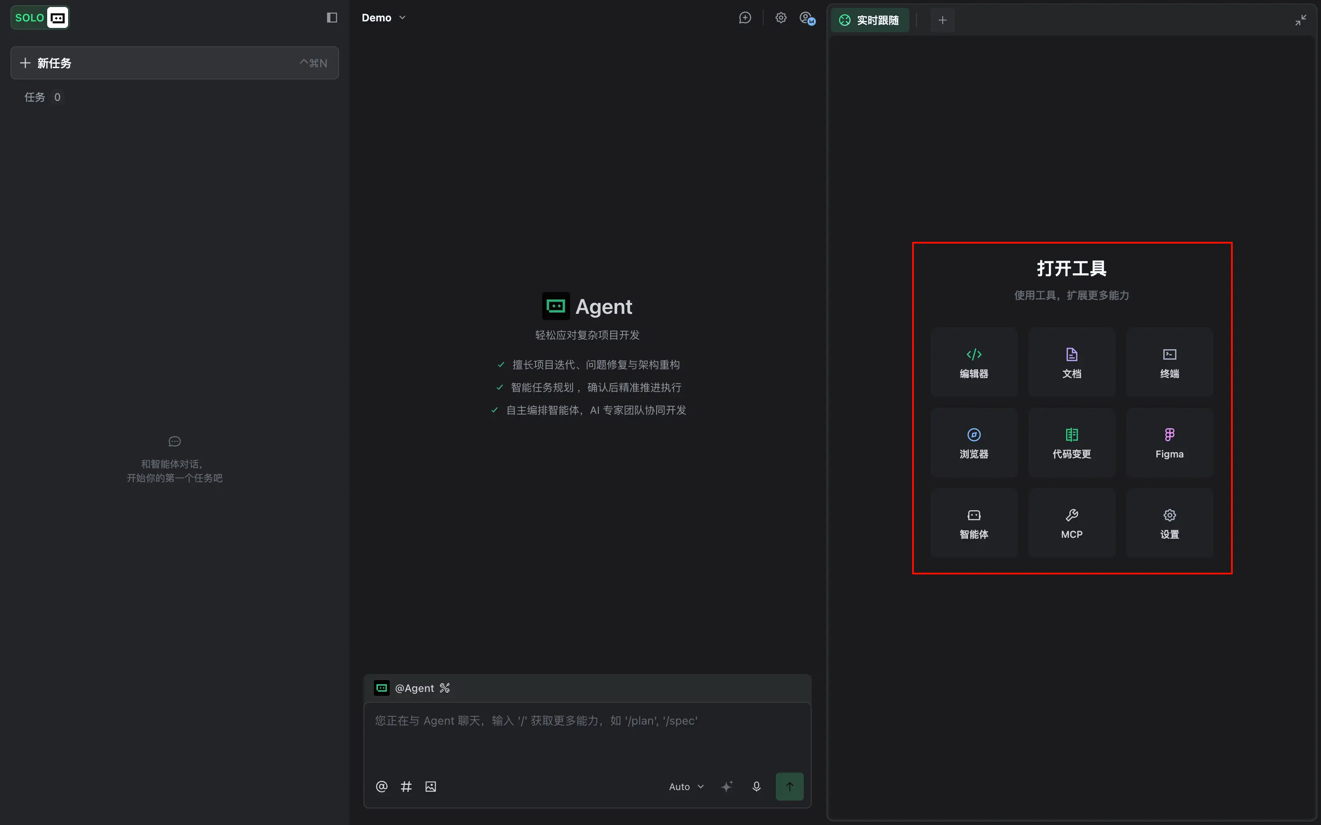Click the sparkle prompt-enhance icon

[727, 786]
